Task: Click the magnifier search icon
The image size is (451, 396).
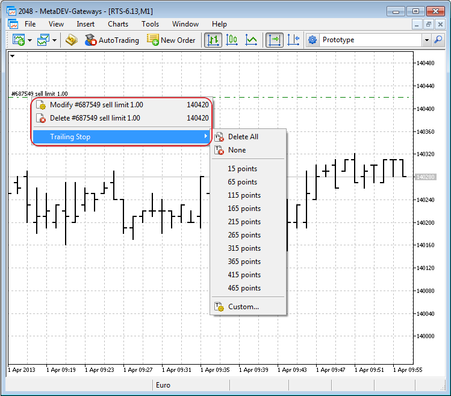Action: (x=438, y=40)
